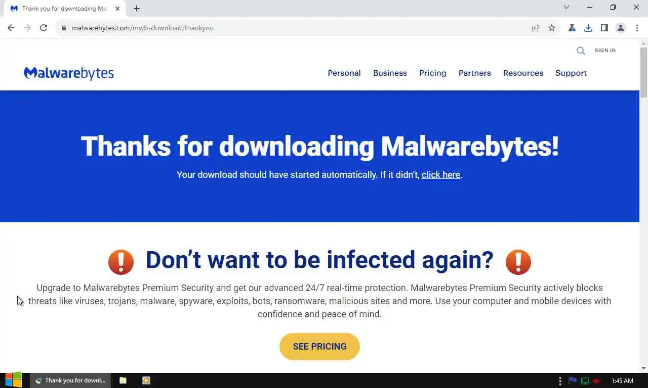Follow the 'click here' download link
Screen dimensions: 648x388
tap(441, 175)
